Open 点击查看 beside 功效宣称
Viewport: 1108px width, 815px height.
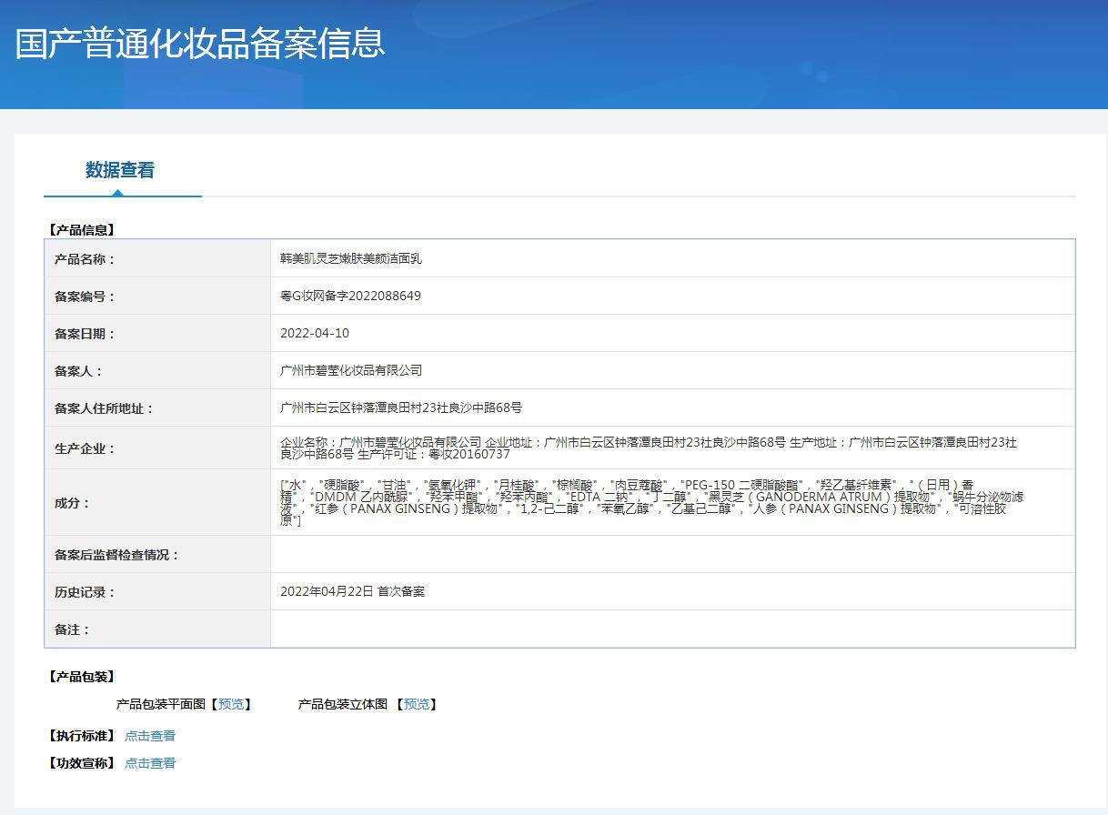pos(150,763)
